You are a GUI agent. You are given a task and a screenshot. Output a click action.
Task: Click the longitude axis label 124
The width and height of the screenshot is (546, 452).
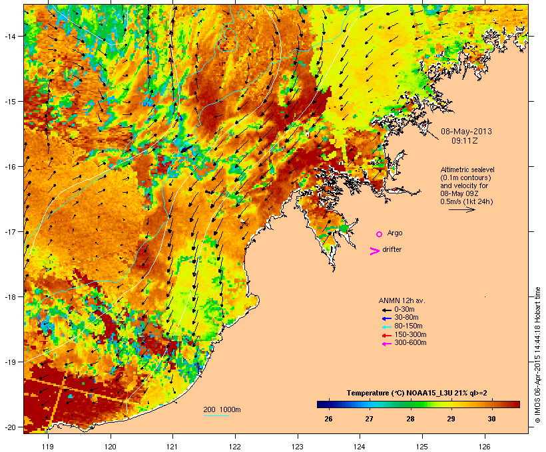(x=360, y=447)
